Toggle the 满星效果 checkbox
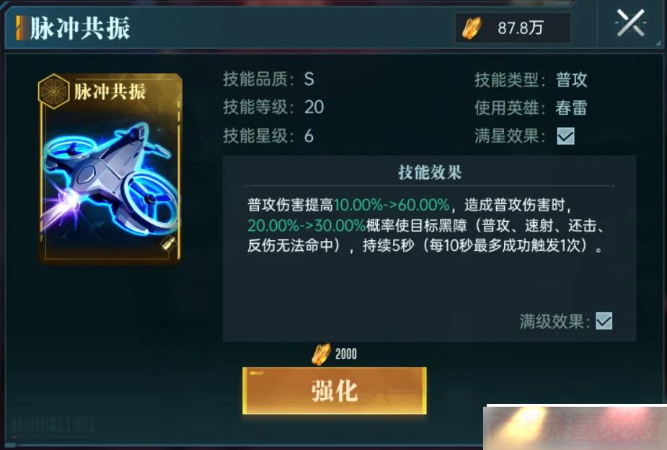 coord(565,136)
